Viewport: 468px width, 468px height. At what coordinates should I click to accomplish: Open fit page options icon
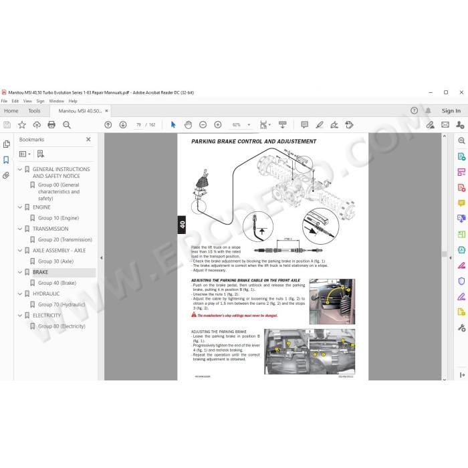(x=265, y=125)
